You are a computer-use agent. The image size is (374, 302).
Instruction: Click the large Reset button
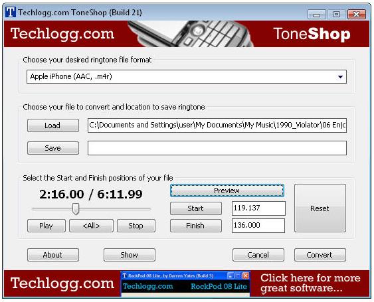320,208
